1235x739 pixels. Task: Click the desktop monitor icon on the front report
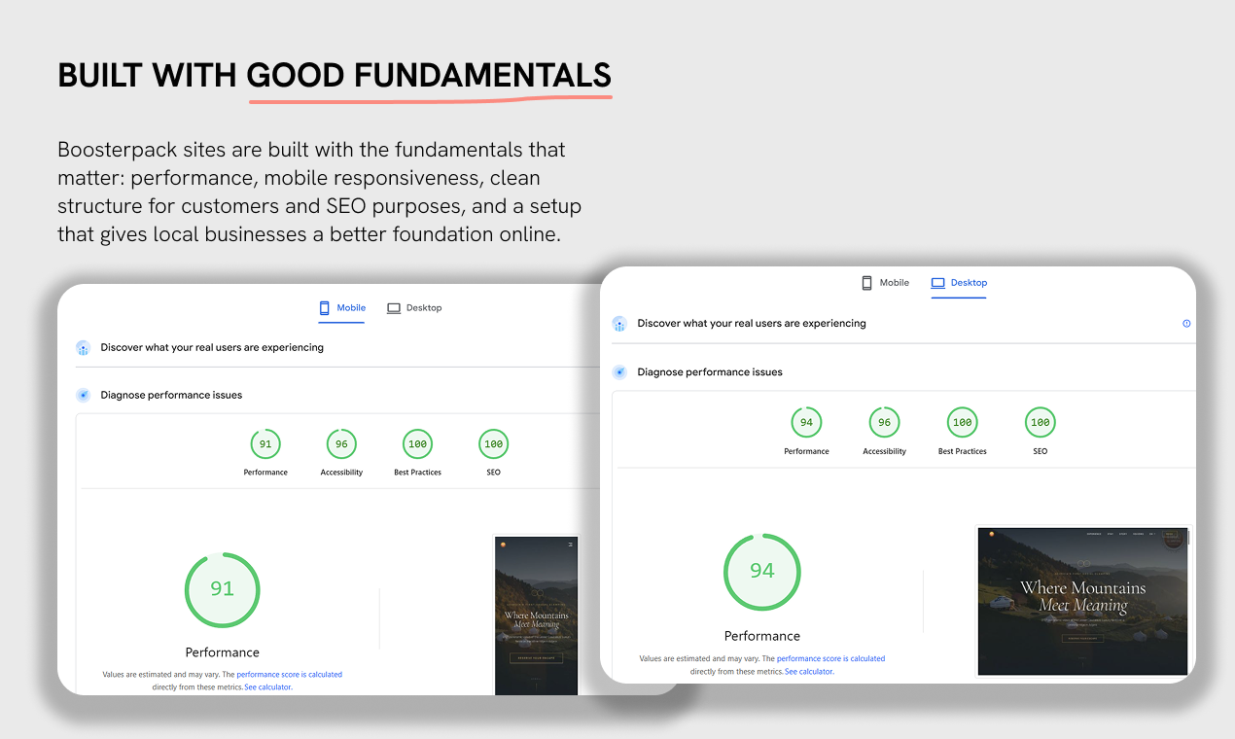coord(935,282)
